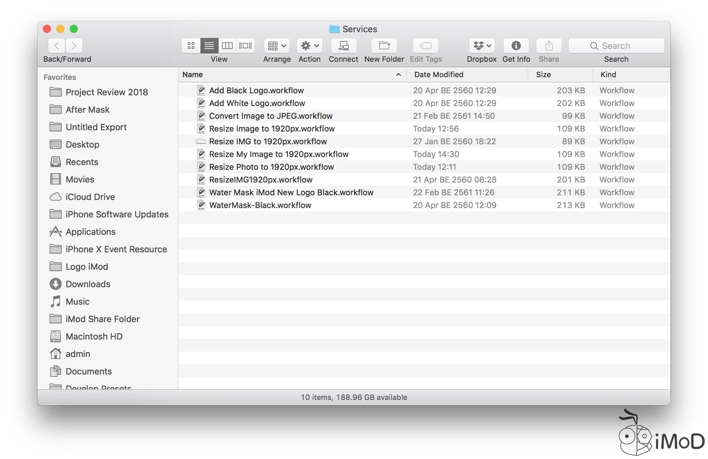Screen dimensions: 708x459
Task: Select Applications in the sidebar
Action: 91,232
